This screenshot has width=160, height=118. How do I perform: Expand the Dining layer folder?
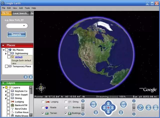(6, 98)
